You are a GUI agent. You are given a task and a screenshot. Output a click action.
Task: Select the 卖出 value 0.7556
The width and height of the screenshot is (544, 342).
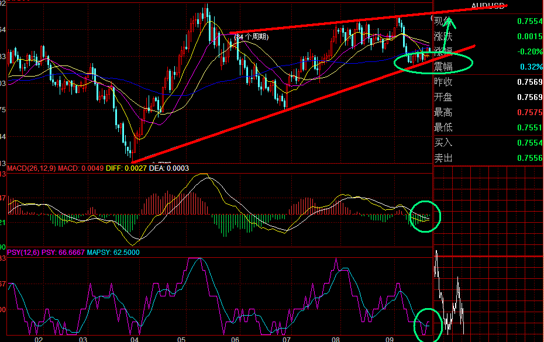530,158
